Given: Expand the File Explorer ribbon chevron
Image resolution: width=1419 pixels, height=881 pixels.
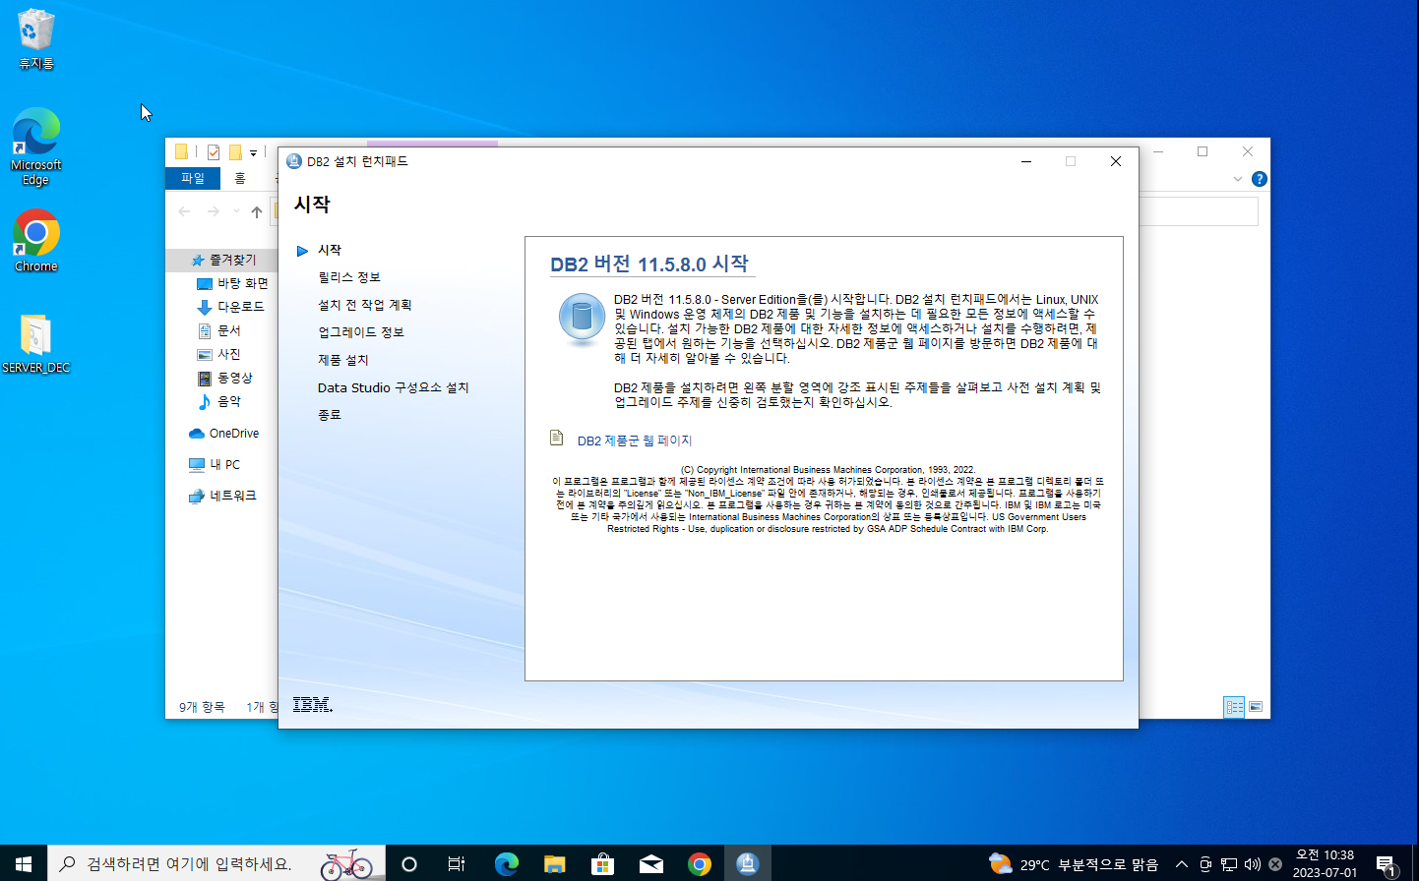Looking at the screenshot, I should pos(1238,179).
